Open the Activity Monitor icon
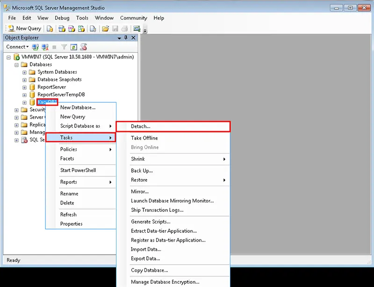 (x=137, y=28)
